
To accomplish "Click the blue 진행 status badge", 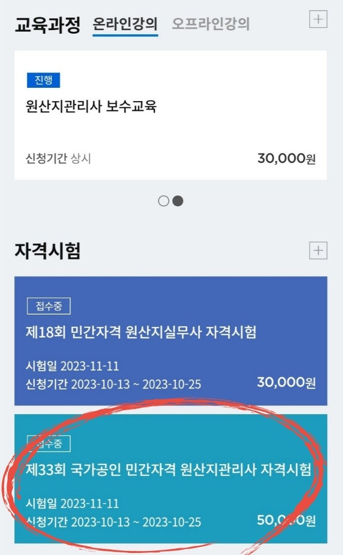I will (43, 80).
